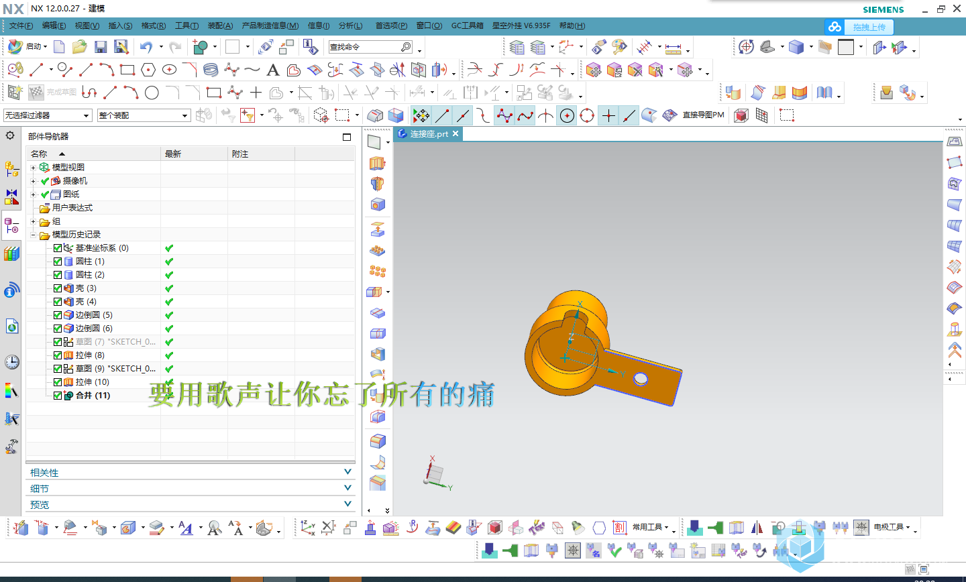Expand the 模型视图 tree node
The image size is (966, 582).
(x=33, y=168)
